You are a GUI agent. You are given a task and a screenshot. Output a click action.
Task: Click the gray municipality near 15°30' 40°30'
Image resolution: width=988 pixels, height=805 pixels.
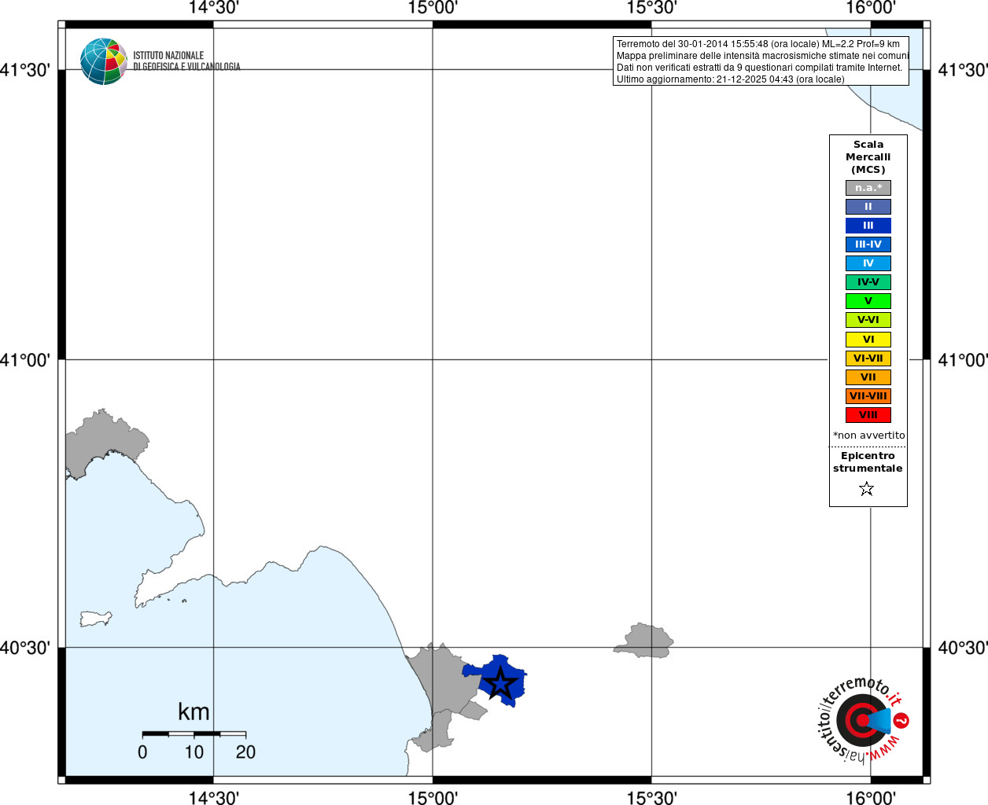pos(643,641)
